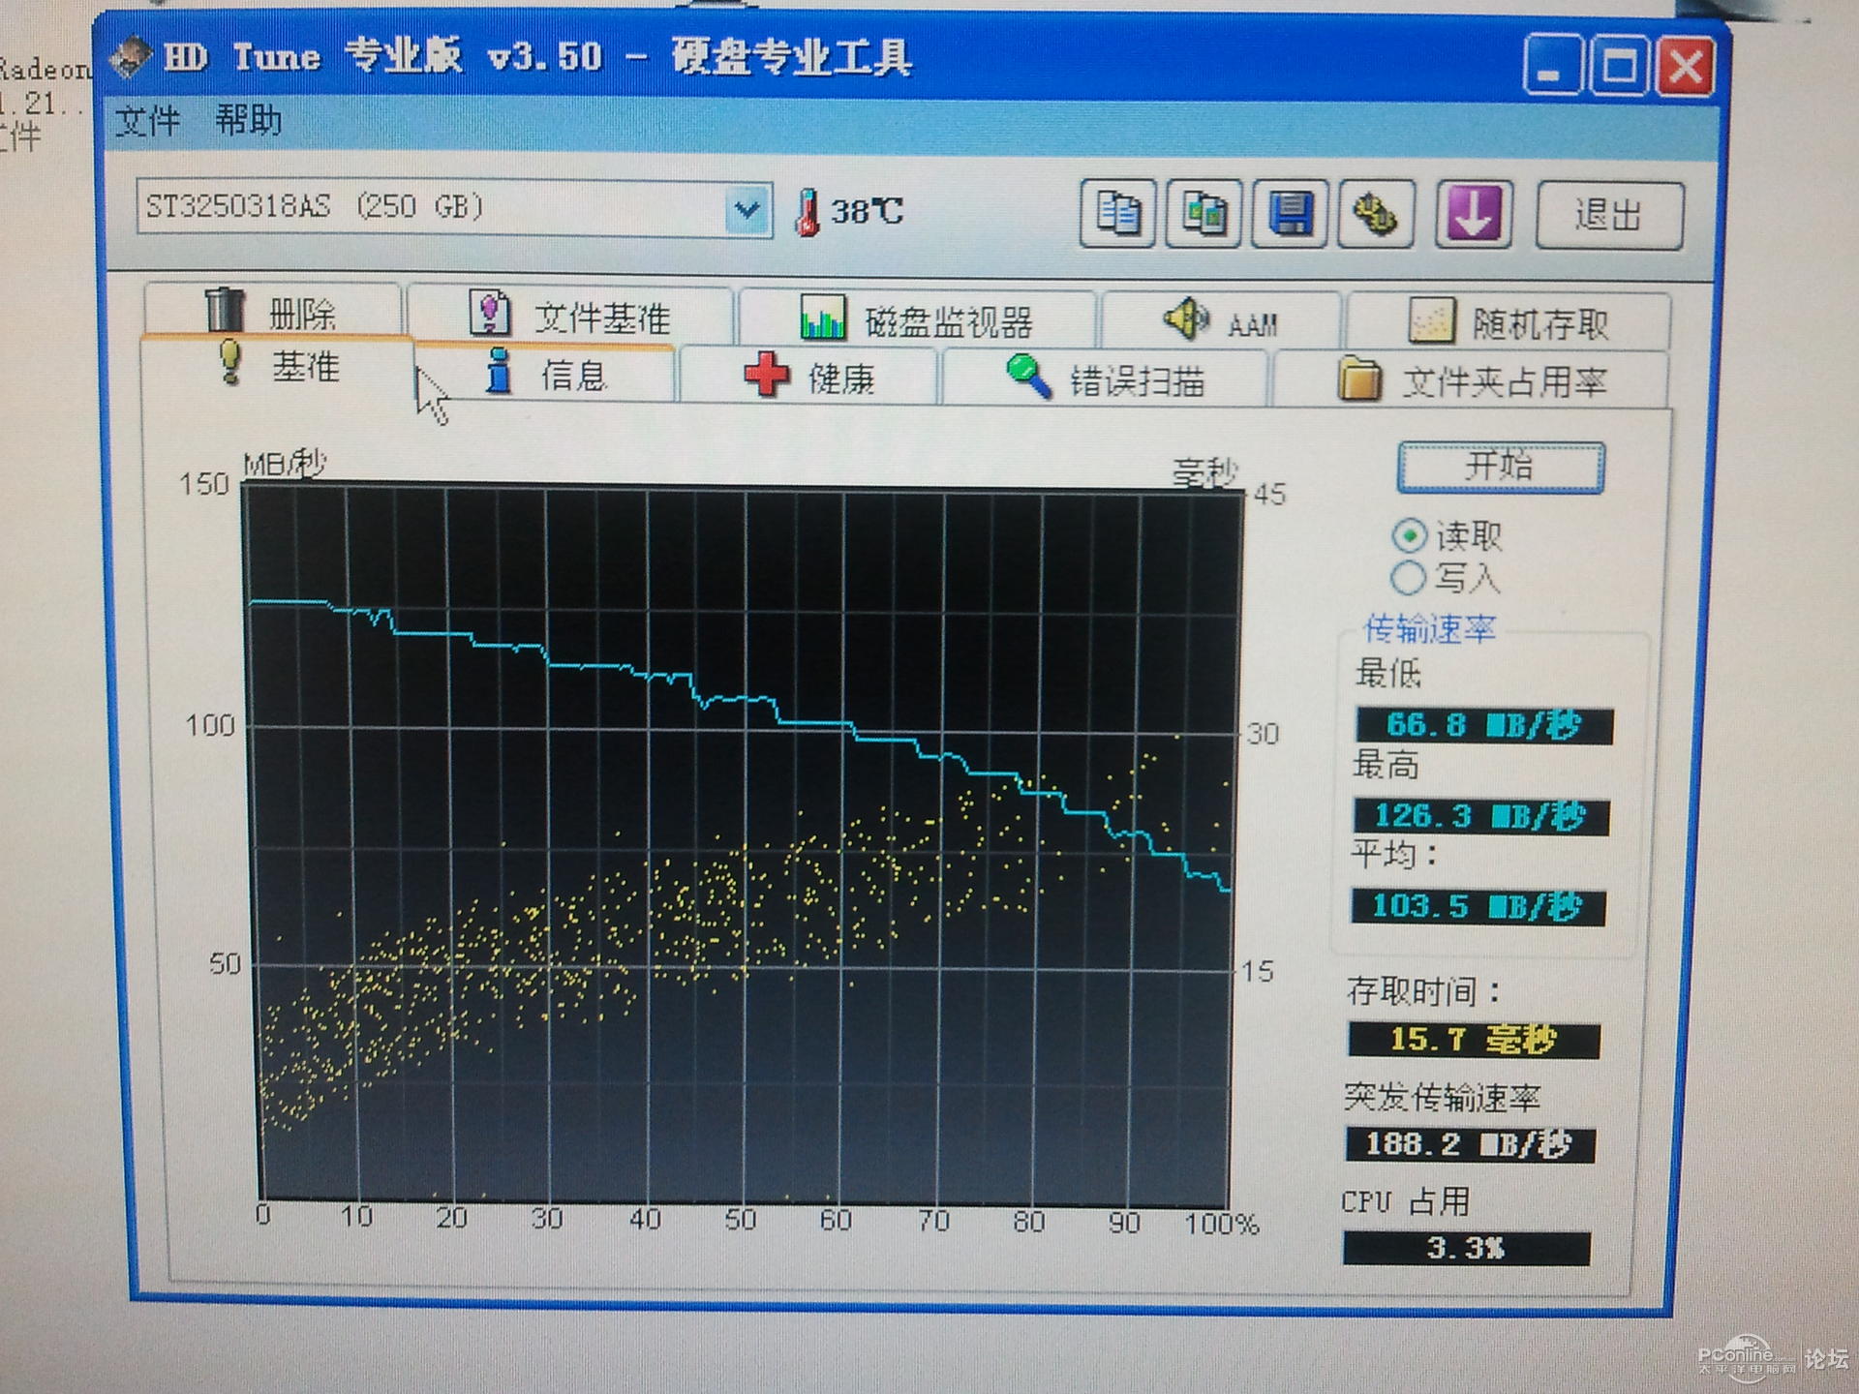Viewport: 1859px width, 1394px height.
Task: Switch to the 随机存取 tab
Action: [x=1509, y=322]
